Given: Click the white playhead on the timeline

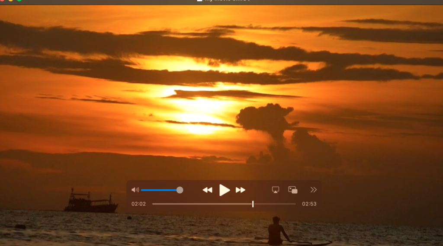Looking at the screenshot, I should (253, 204).
